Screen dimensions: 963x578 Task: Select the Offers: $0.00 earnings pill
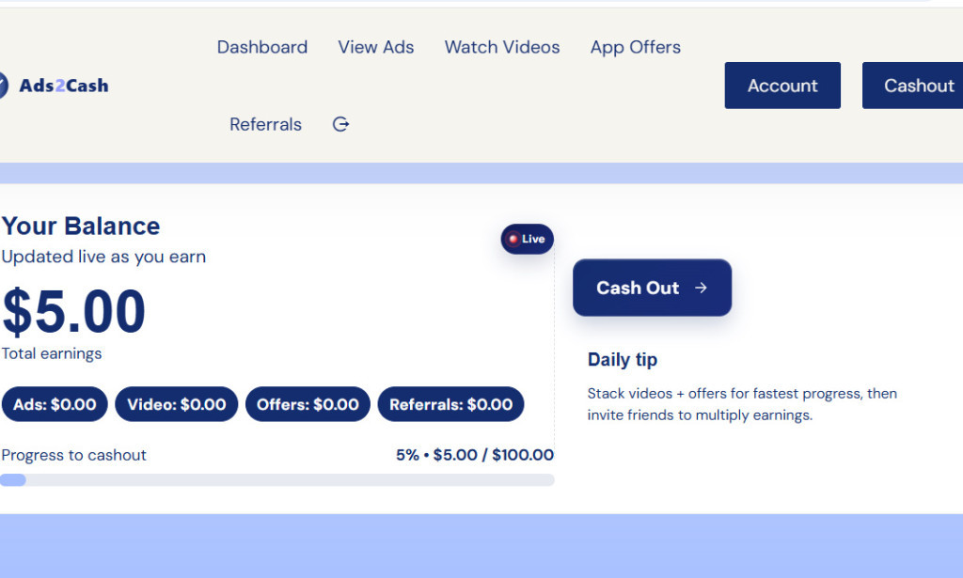(308, 404)
